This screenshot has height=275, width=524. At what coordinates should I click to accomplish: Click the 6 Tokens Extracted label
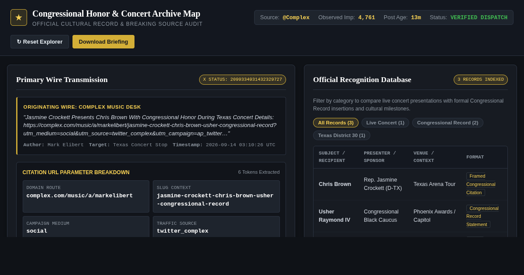(259, 172)
